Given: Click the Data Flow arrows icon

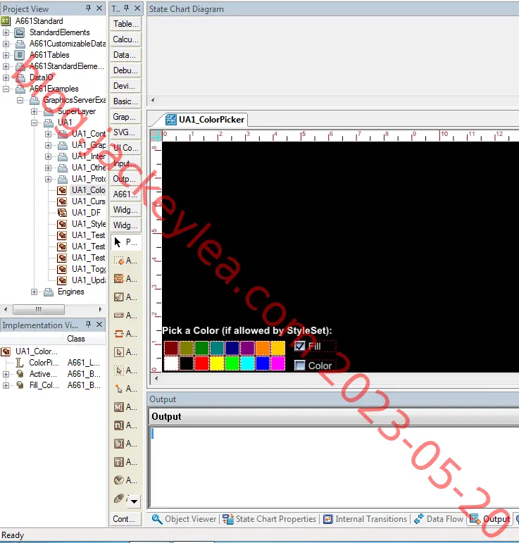Looking at the screenshot, I should [x=419, y=519].
